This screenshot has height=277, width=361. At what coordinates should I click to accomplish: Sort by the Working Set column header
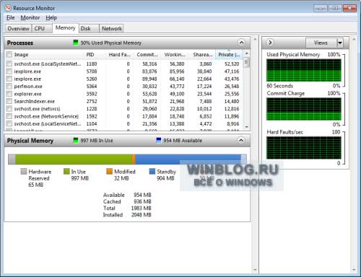coord(175,55)
